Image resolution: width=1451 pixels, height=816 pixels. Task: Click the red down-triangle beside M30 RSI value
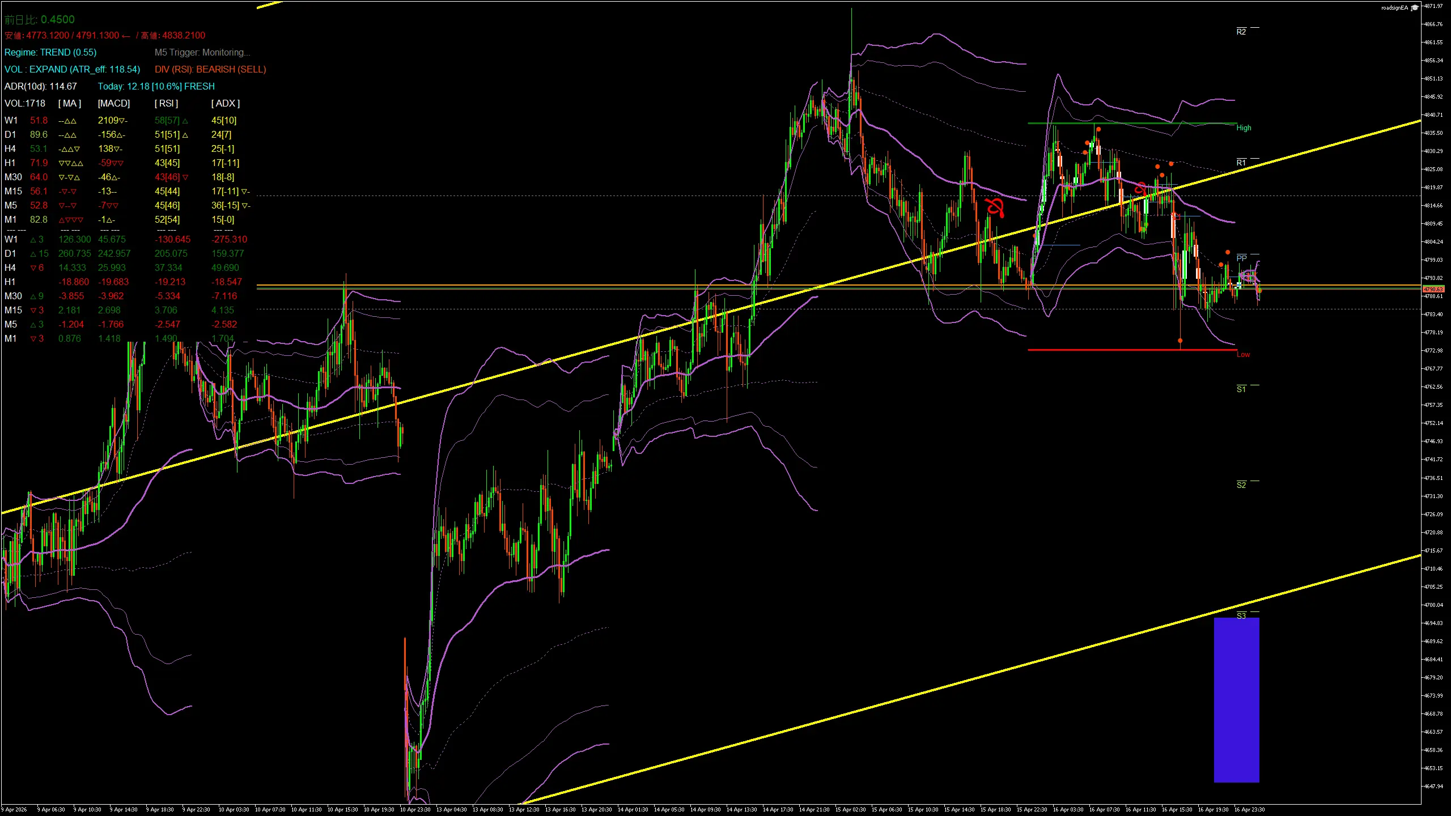click(x=185, y=177)
